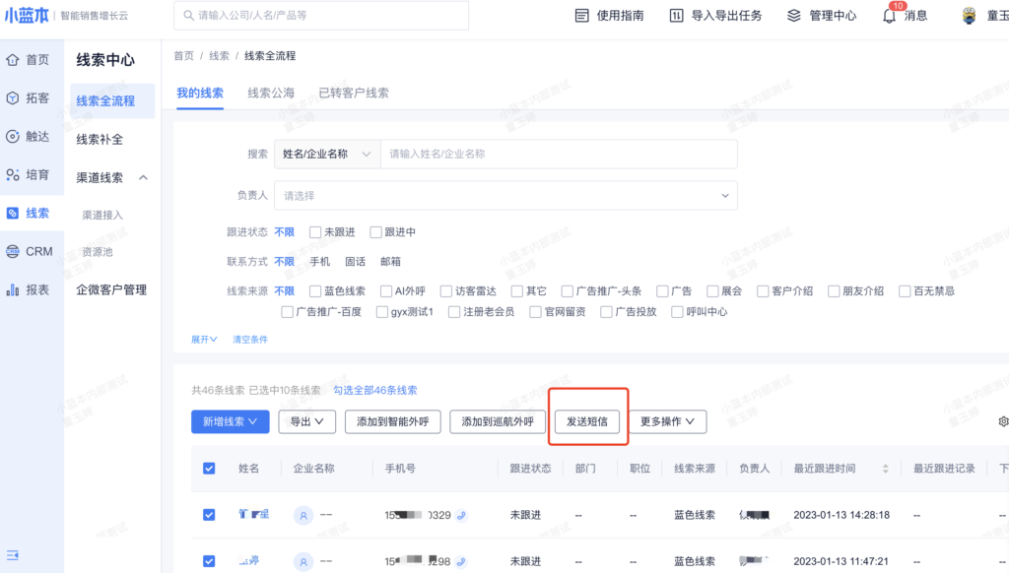Image resolution: width=1009 pixels, height=573 pixels.
Task: Enable the 蓝色线索 source checkbox
Action: coord(315,291)
